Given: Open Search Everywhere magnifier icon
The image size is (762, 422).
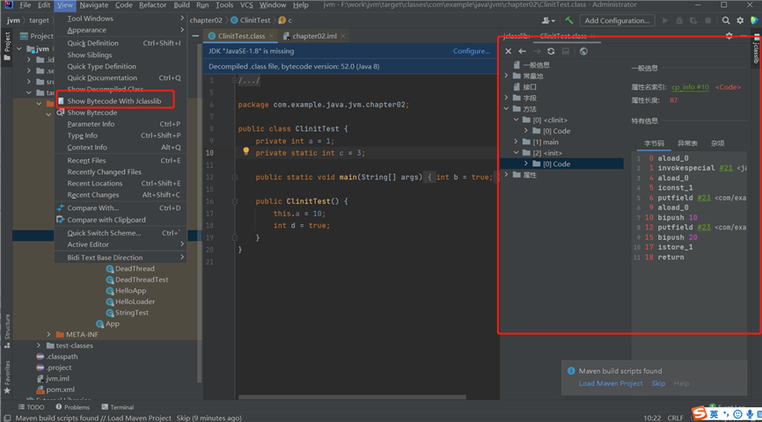Looking at the screenshot, I should pos(726,20).
